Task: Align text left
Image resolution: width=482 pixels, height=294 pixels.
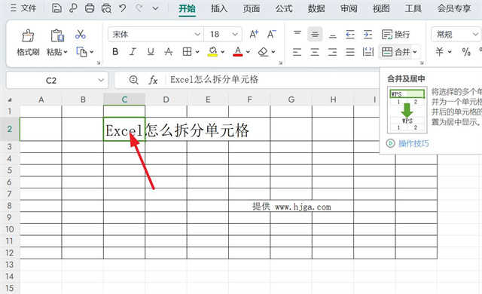Action: 297,52
